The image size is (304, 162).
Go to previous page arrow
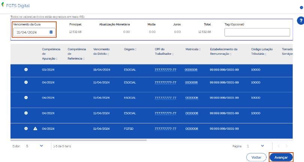click(x=279, y=146)
